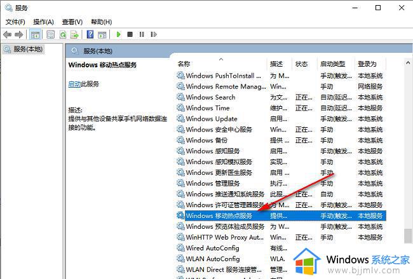Click the Forward arrow toolbar icon
413x279 pixels.
point(19,34)
